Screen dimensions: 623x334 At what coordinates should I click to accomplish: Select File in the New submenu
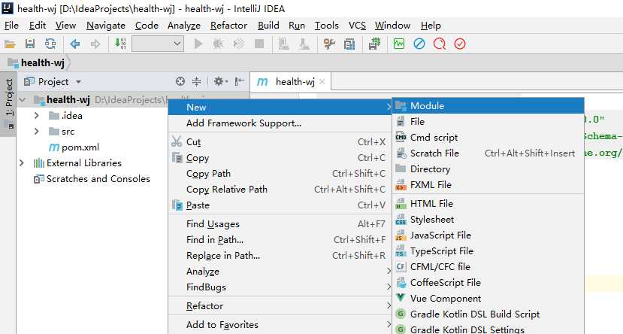pos(488,122)
